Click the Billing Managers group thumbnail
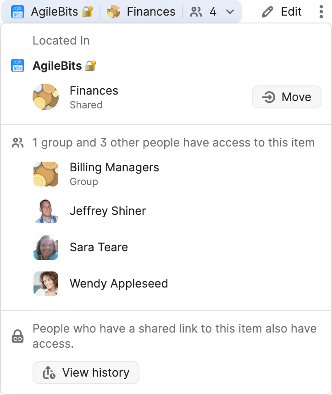Screen dimensions: 332x395 click(46, 174)
